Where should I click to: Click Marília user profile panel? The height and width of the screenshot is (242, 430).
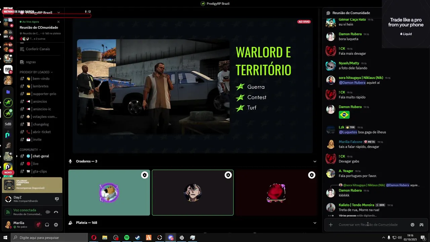point(18,225)
